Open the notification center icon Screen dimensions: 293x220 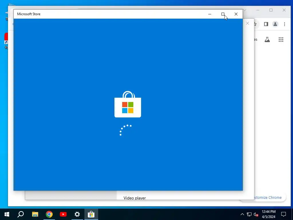(x=284, y=214)
